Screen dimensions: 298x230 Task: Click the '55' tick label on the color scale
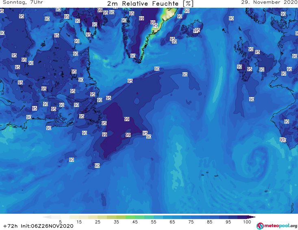154,221
